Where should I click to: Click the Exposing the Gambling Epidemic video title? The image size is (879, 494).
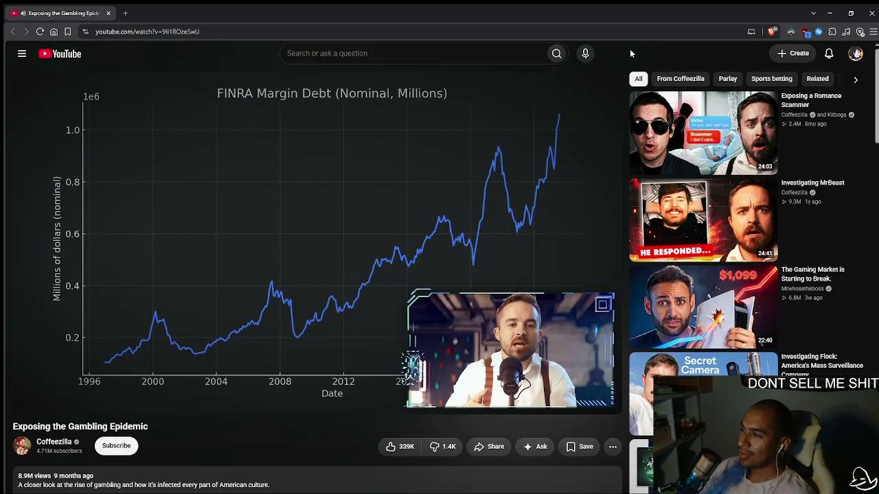point(80,427)
